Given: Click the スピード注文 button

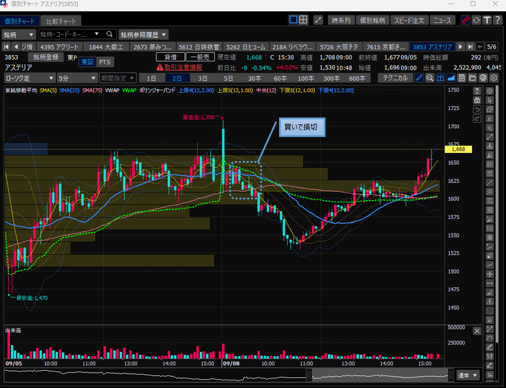Looking at the screenshot, I should point(409,20).
